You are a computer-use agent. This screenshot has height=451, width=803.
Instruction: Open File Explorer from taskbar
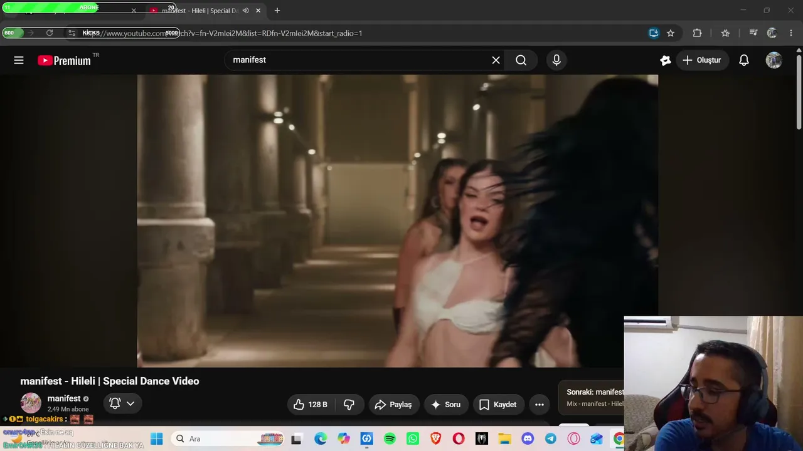point(505,439)
